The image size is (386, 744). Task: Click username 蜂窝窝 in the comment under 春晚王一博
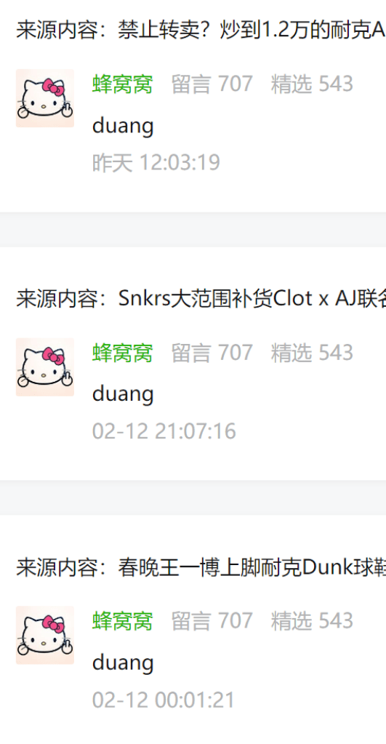122,621
